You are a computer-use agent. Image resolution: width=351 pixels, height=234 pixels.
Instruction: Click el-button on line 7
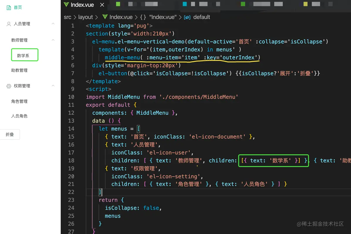(113, 73)
